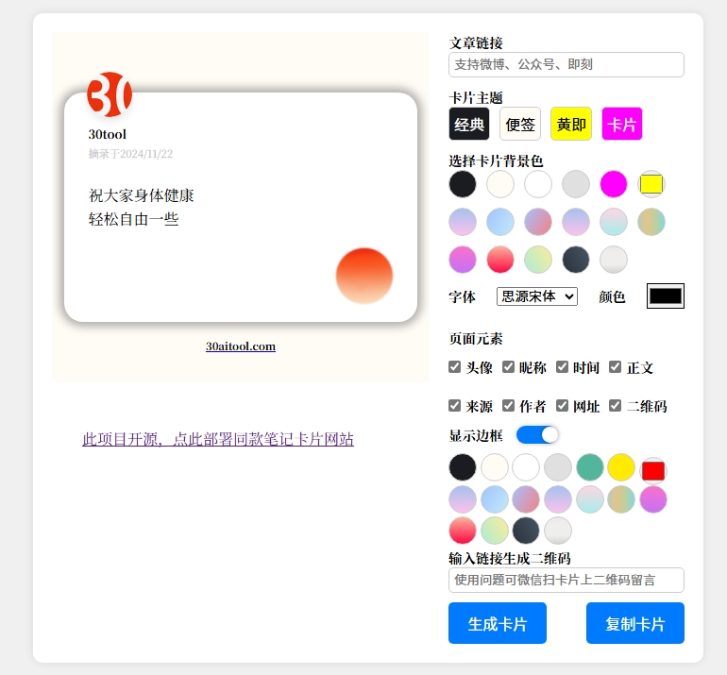Uncheck the 网址 checkbox

(562, 406)
